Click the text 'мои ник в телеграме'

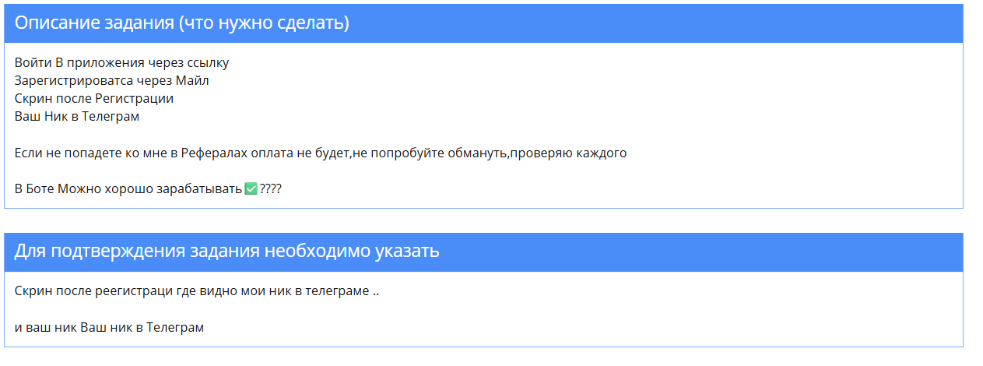pos(306,292)
